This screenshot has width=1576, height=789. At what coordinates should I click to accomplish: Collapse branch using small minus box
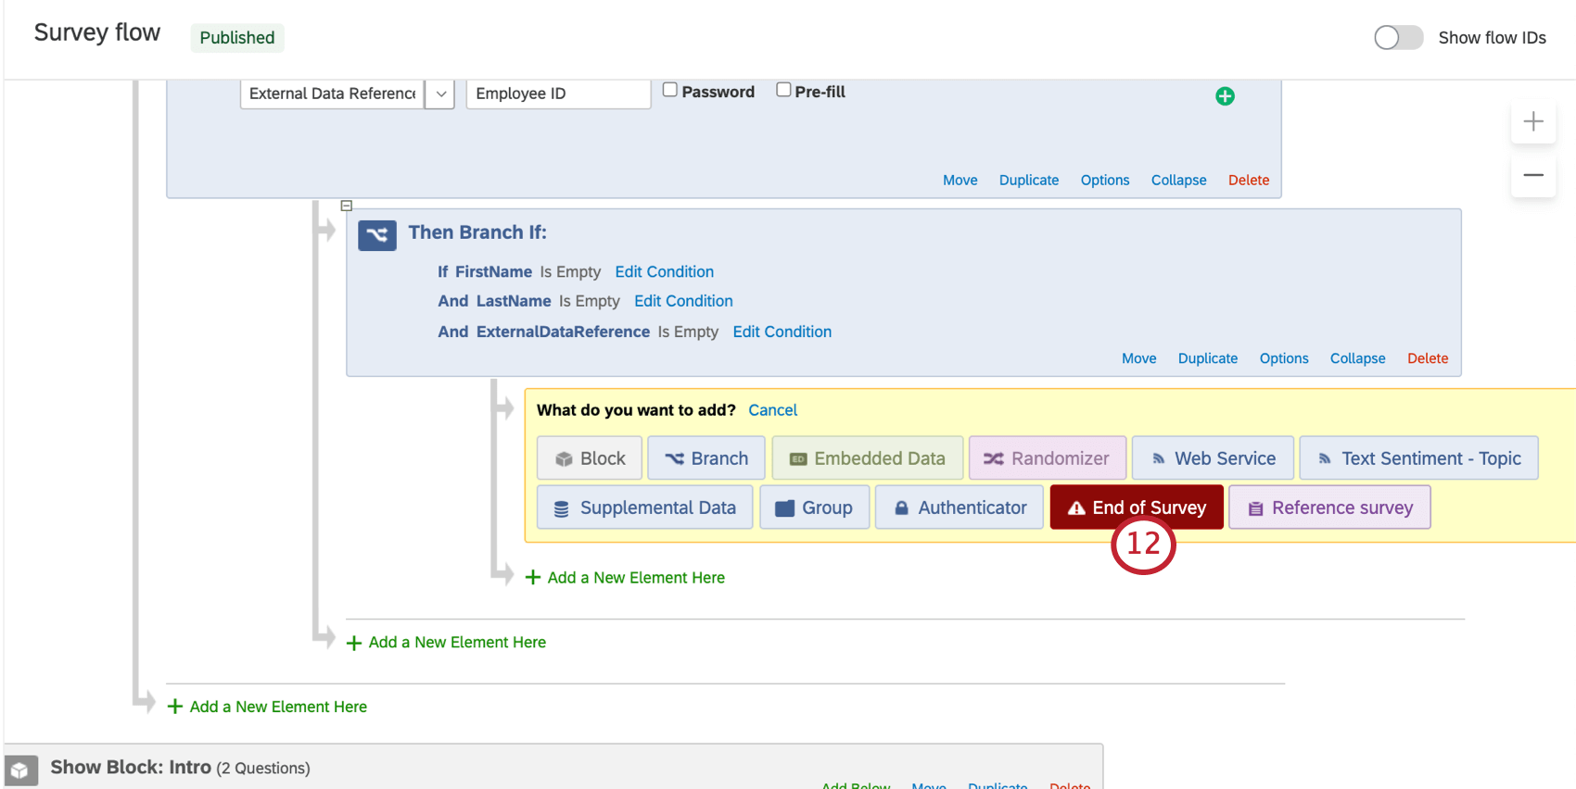click(x=347, y=206)
